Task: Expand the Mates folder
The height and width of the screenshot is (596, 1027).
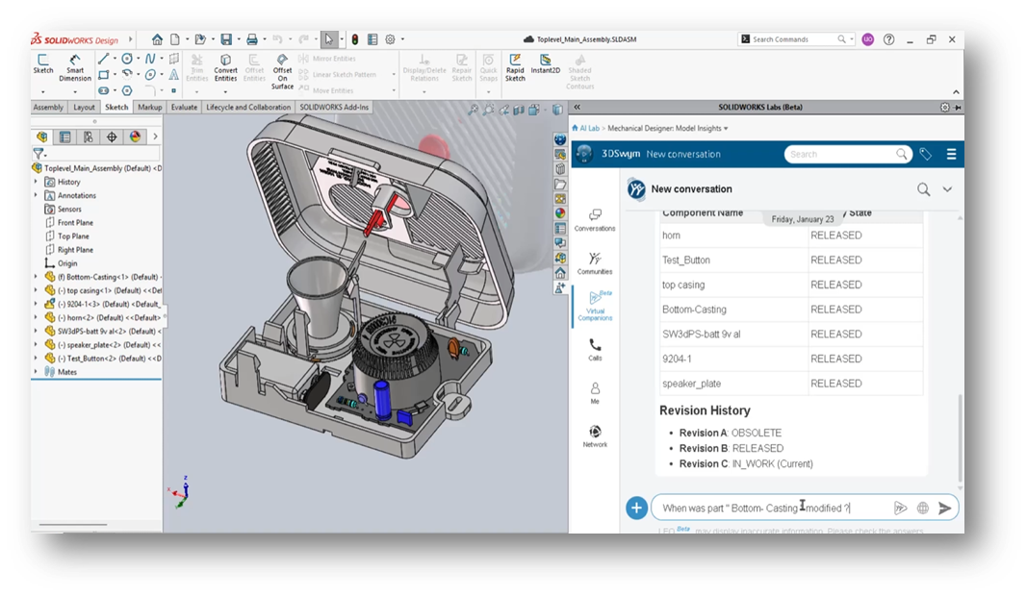Action: tap(36, 372)
